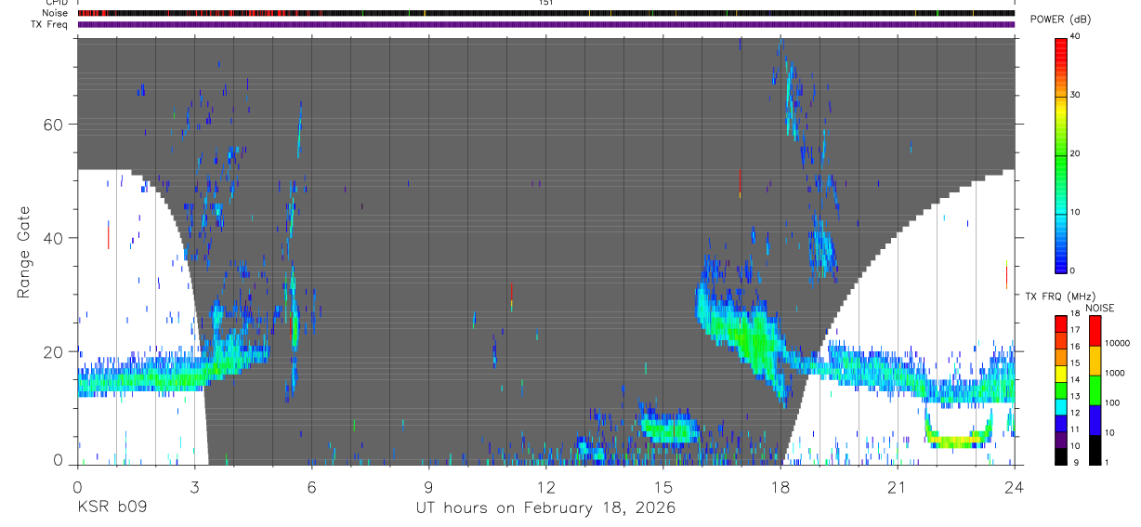Image resolution: width=1141 pixels, height=527 pixels.
Task: Click the Noise strip above the plot
Action: [x=545, y=13]
